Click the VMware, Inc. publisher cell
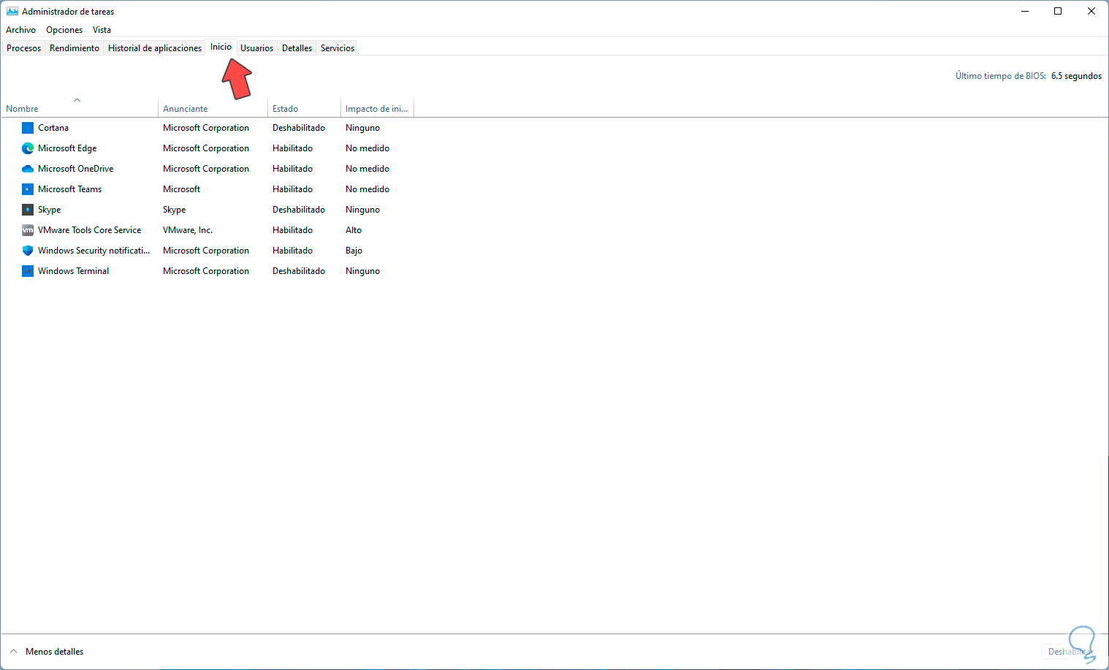This screenshot has height=670, width=1109. [x=188, y=230]
